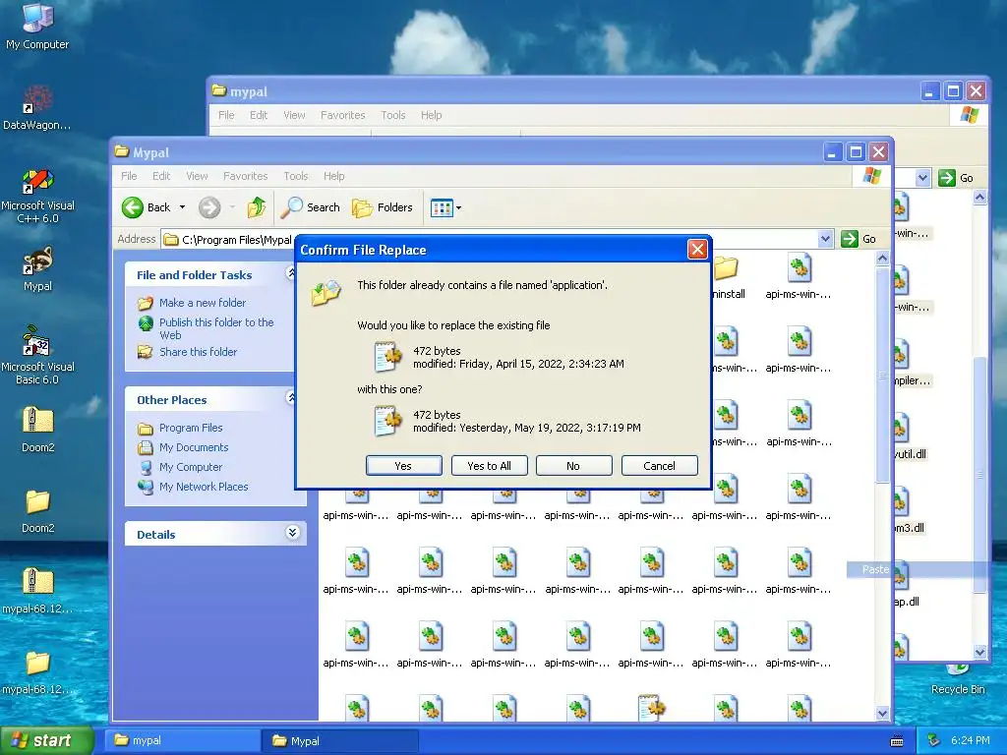This screenshot has height=755, width=1007.
Task: Click the Mypal window scroll down arrow
Action: click(x=882, y=714)
